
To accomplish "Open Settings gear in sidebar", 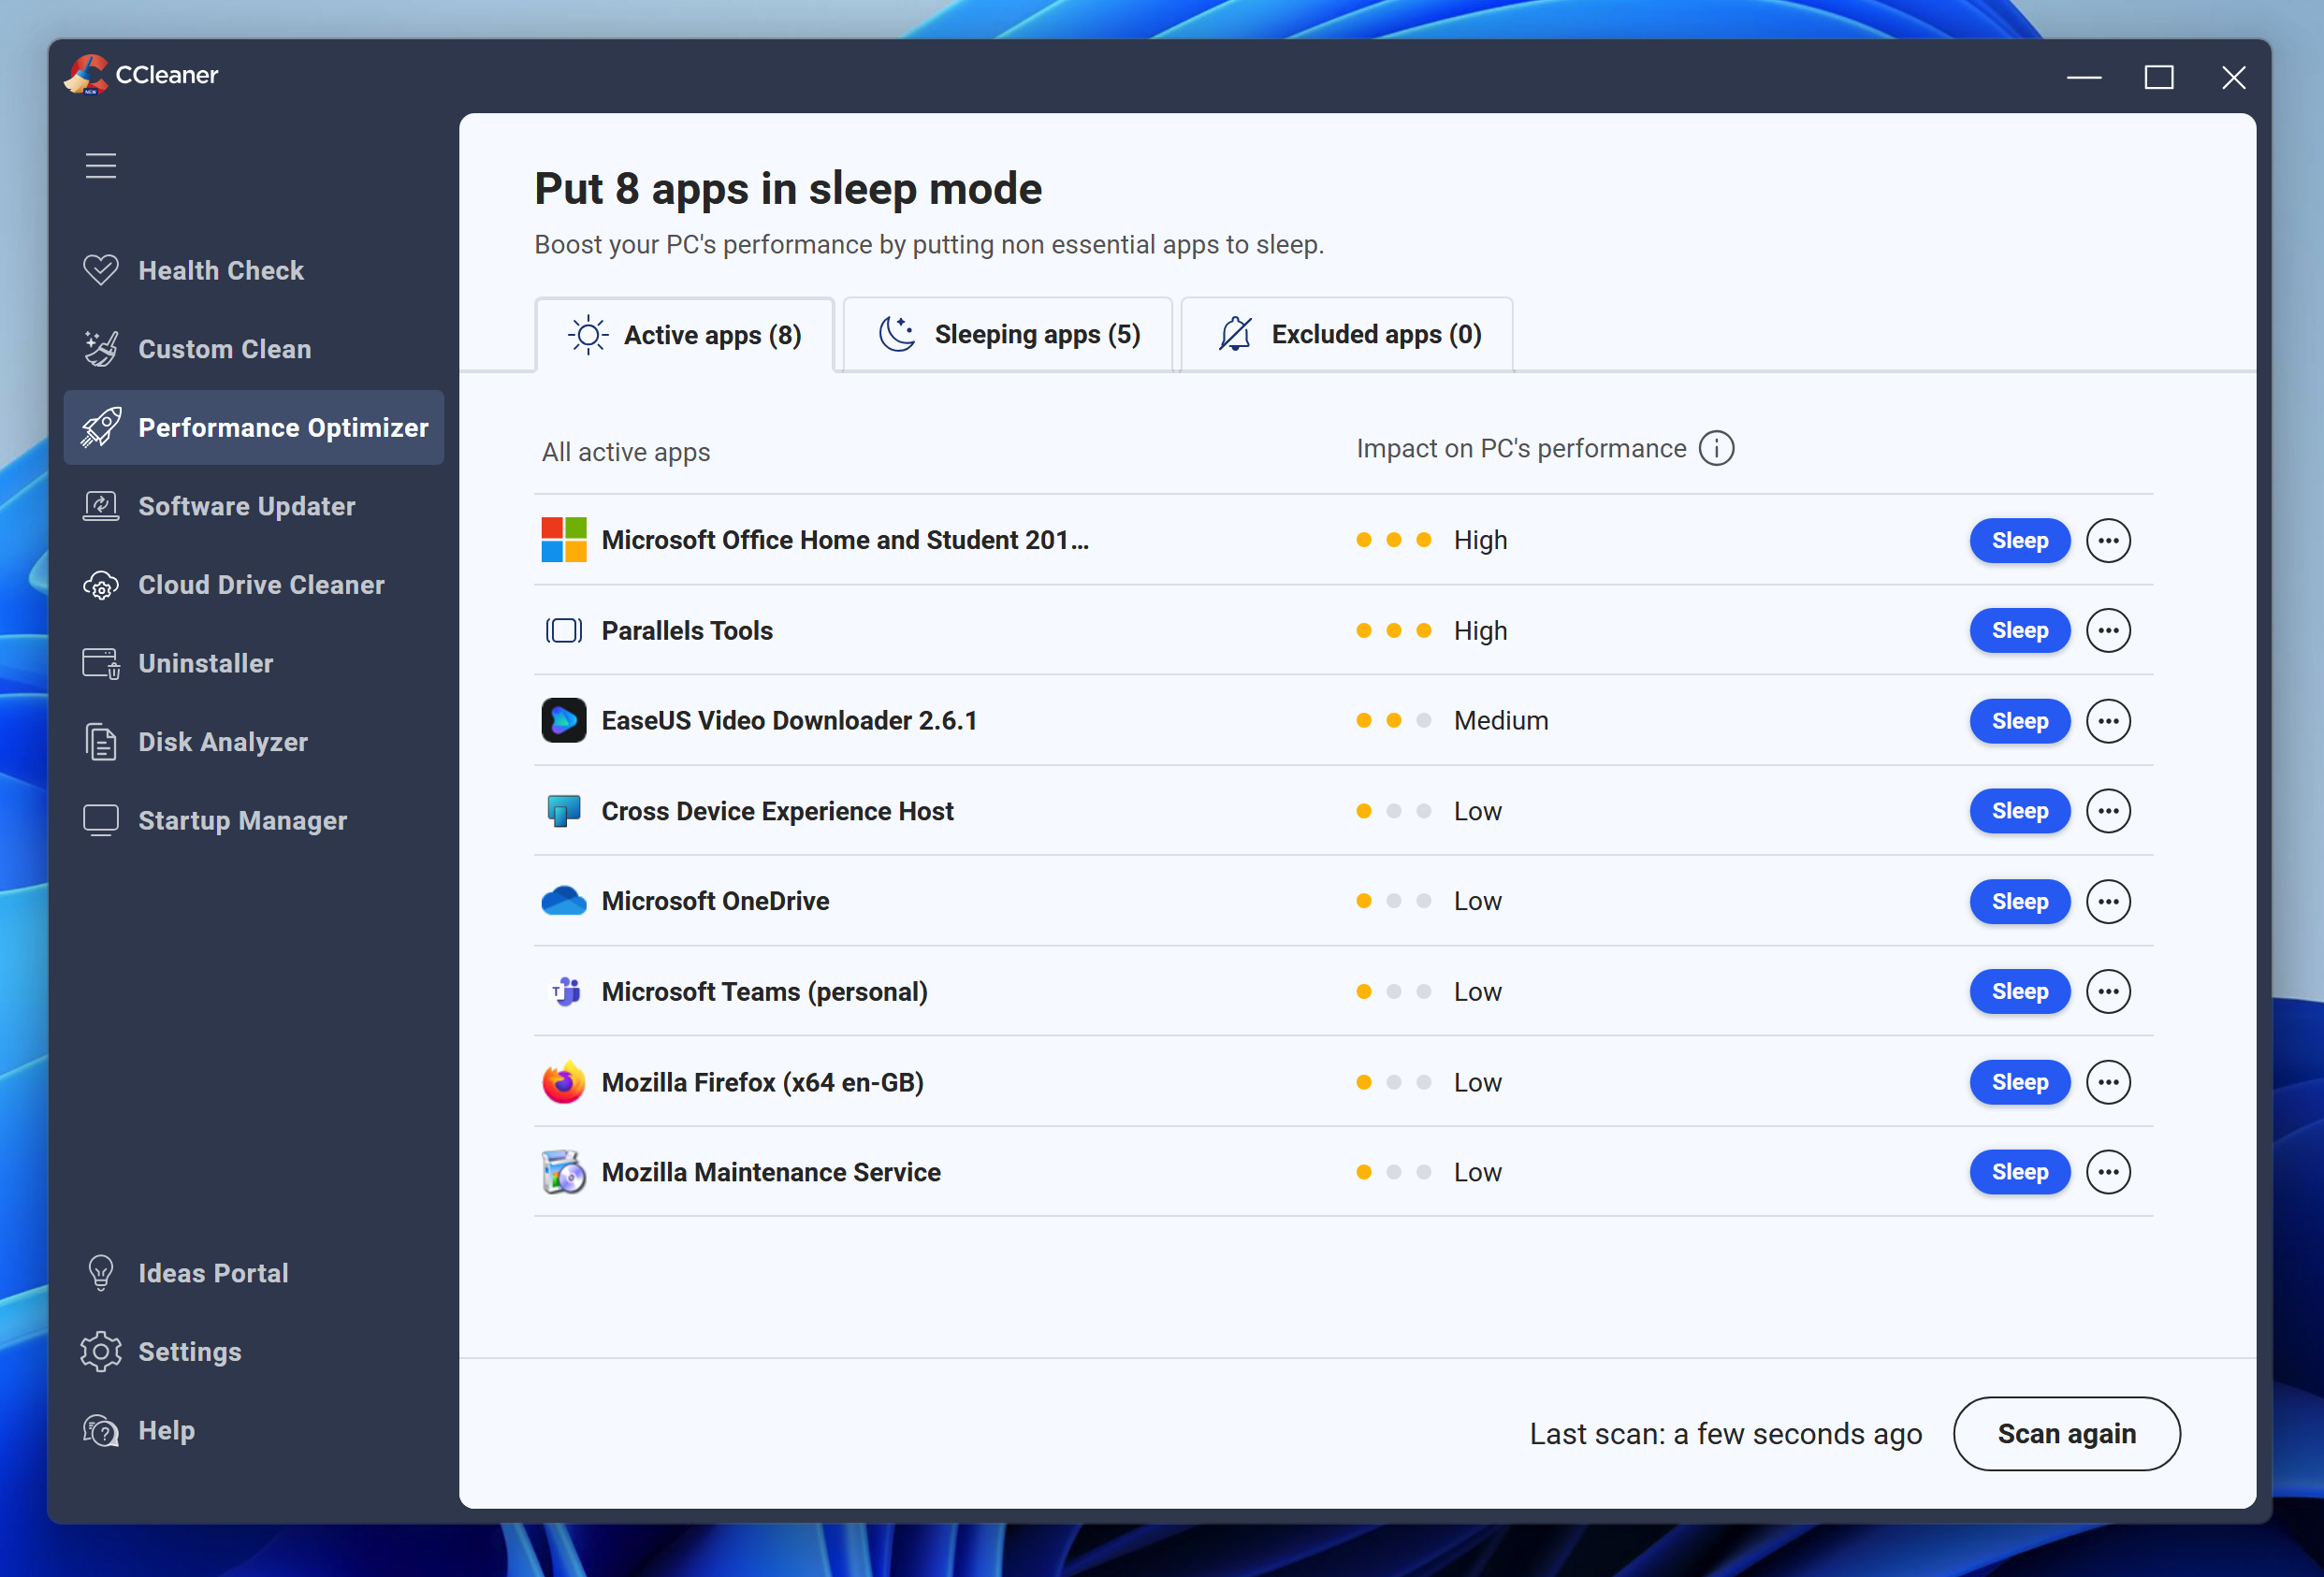I will point(101,1352).
